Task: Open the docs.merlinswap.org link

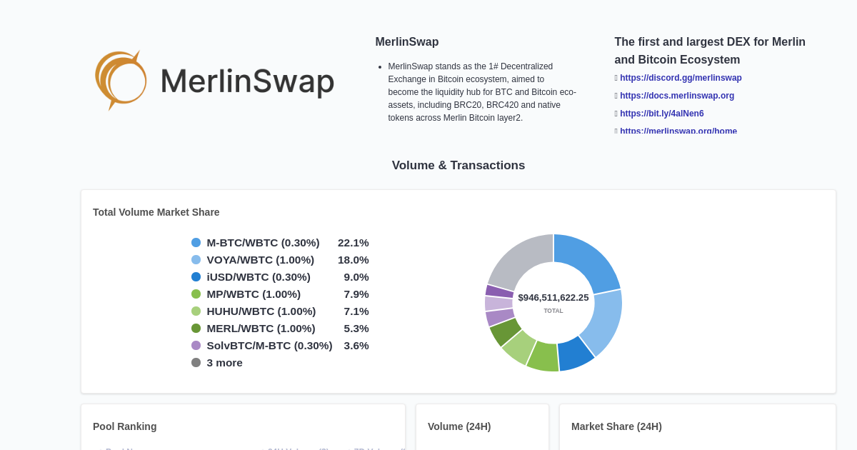Action: point(676,95)
